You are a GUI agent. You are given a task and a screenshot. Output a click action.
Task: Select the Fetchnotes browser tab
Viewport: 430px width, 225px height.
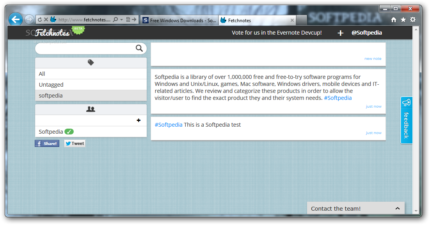tap(257, 20)
